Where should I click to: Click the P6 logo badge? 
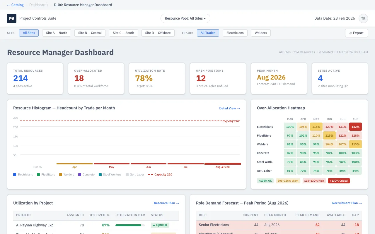(x=12, y=18)
